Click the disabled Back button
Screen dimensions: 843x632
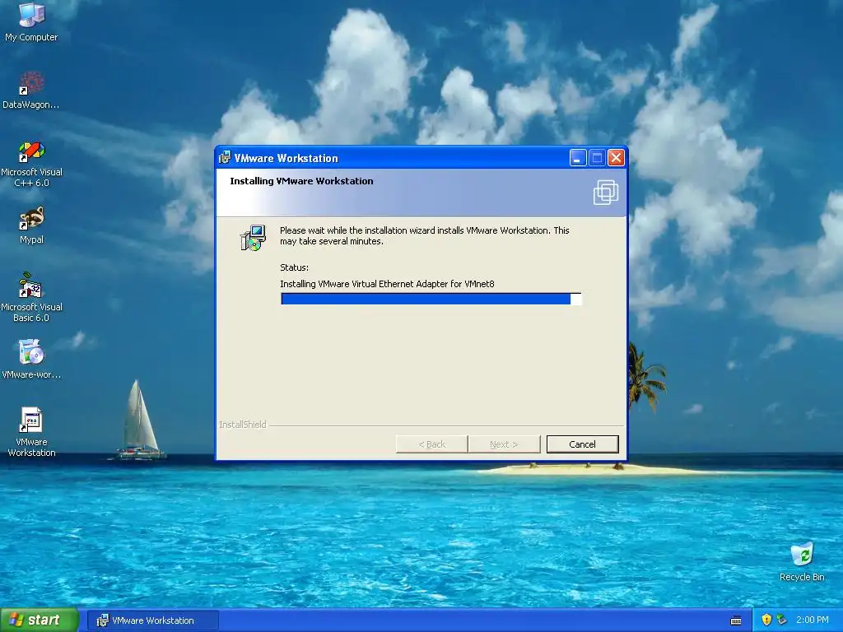pyautogui.click(x=431, y=444)
